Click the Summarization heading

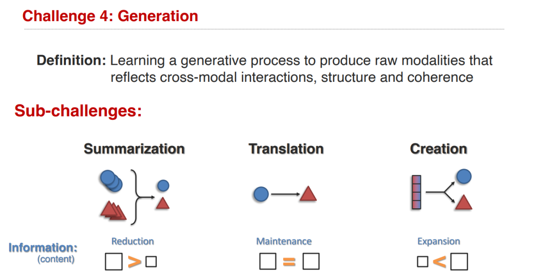coord(134,149)
